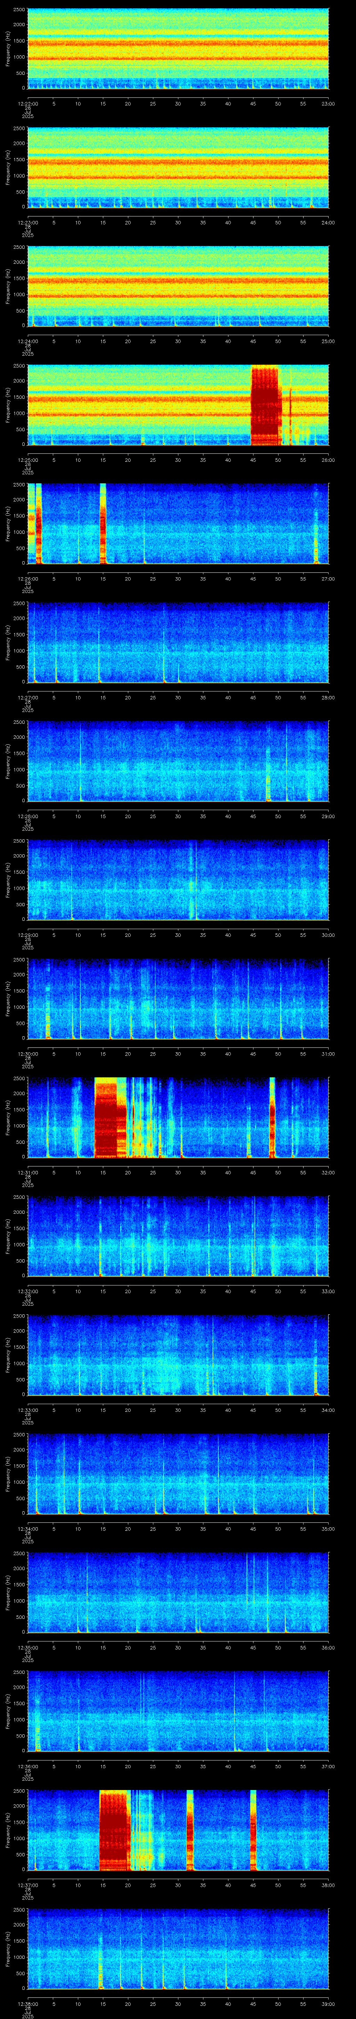Open the 12:23:00 spectrogram panel

coord(178,168)
